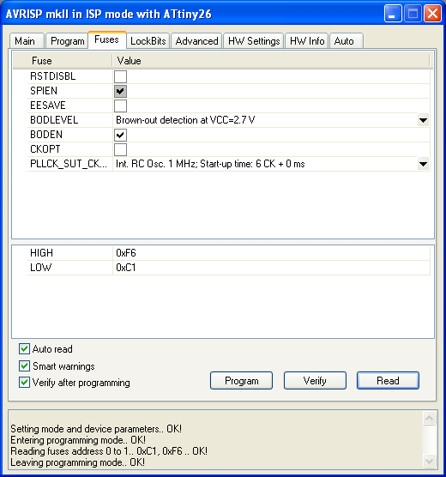Image resolution: width=446 pixels, height=477 pixels.
Task: Enable the RSTDISBL fuse checkbox
Action: click(x=120, y=76)
